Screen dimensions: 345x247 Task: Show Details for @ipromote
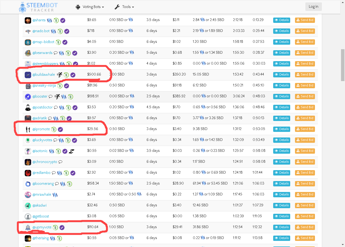pos(282,129)
